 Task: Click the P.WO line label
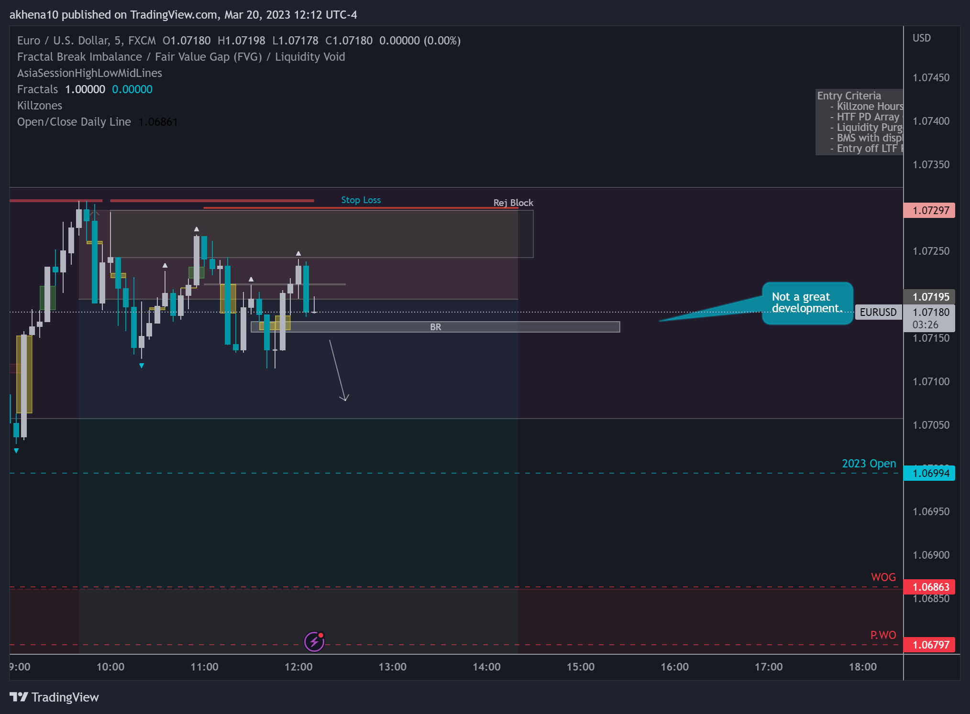[883, 635]
